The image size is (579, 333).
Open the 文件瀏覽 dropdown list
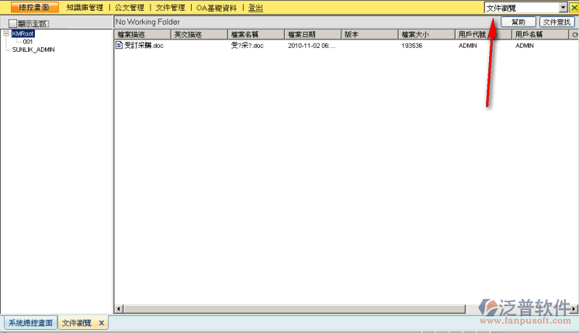(x=563, y=8)
